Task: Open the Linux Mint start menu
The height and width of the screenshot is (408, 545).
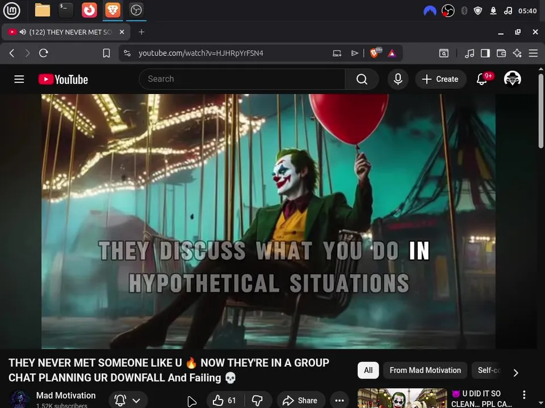Action: [x=11, y=10]
